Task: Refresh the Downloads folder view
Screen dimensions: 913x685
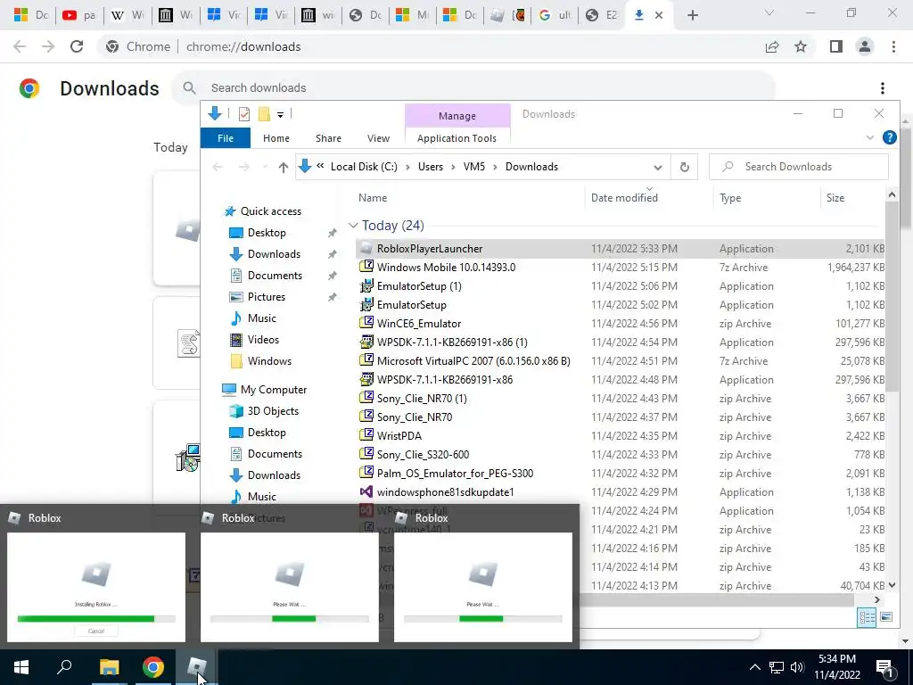Action: click(684, 167)
